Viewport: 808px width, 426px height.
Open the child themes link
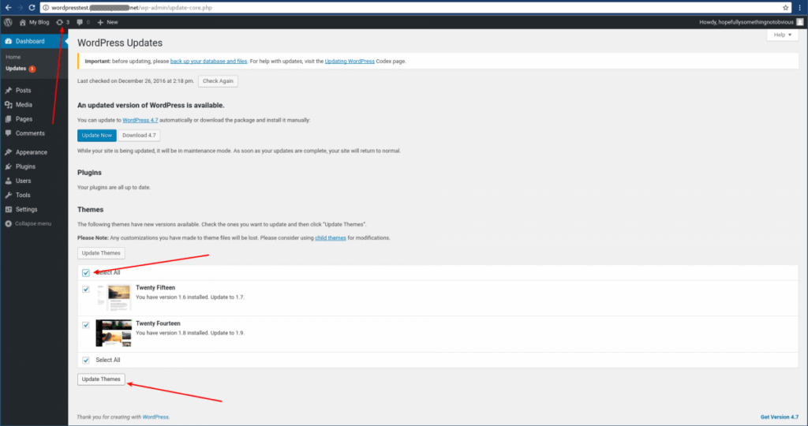pyautogui.click(x=331, y=238)
